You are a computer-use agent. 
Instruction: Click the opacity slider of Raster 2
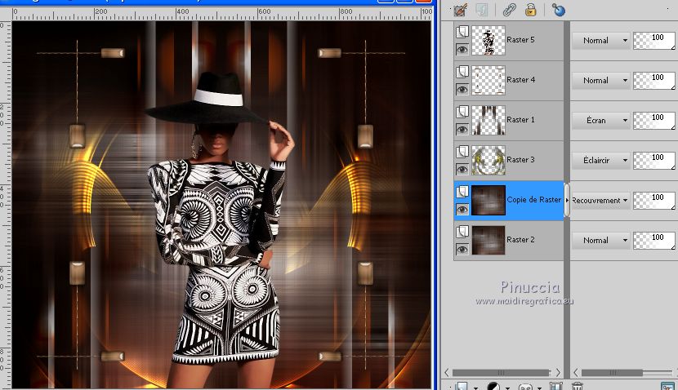pyautogui.click(x=653, y=240)
